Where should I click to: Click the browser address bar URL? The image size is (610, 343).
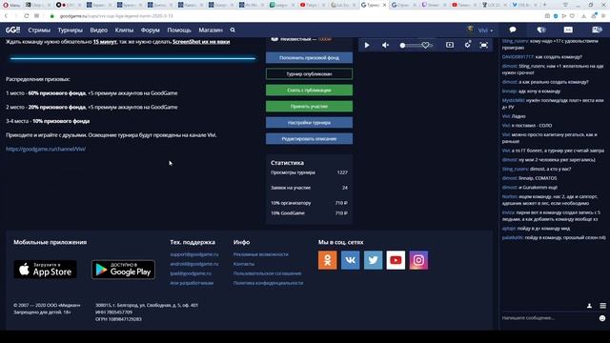coord(116,16)
